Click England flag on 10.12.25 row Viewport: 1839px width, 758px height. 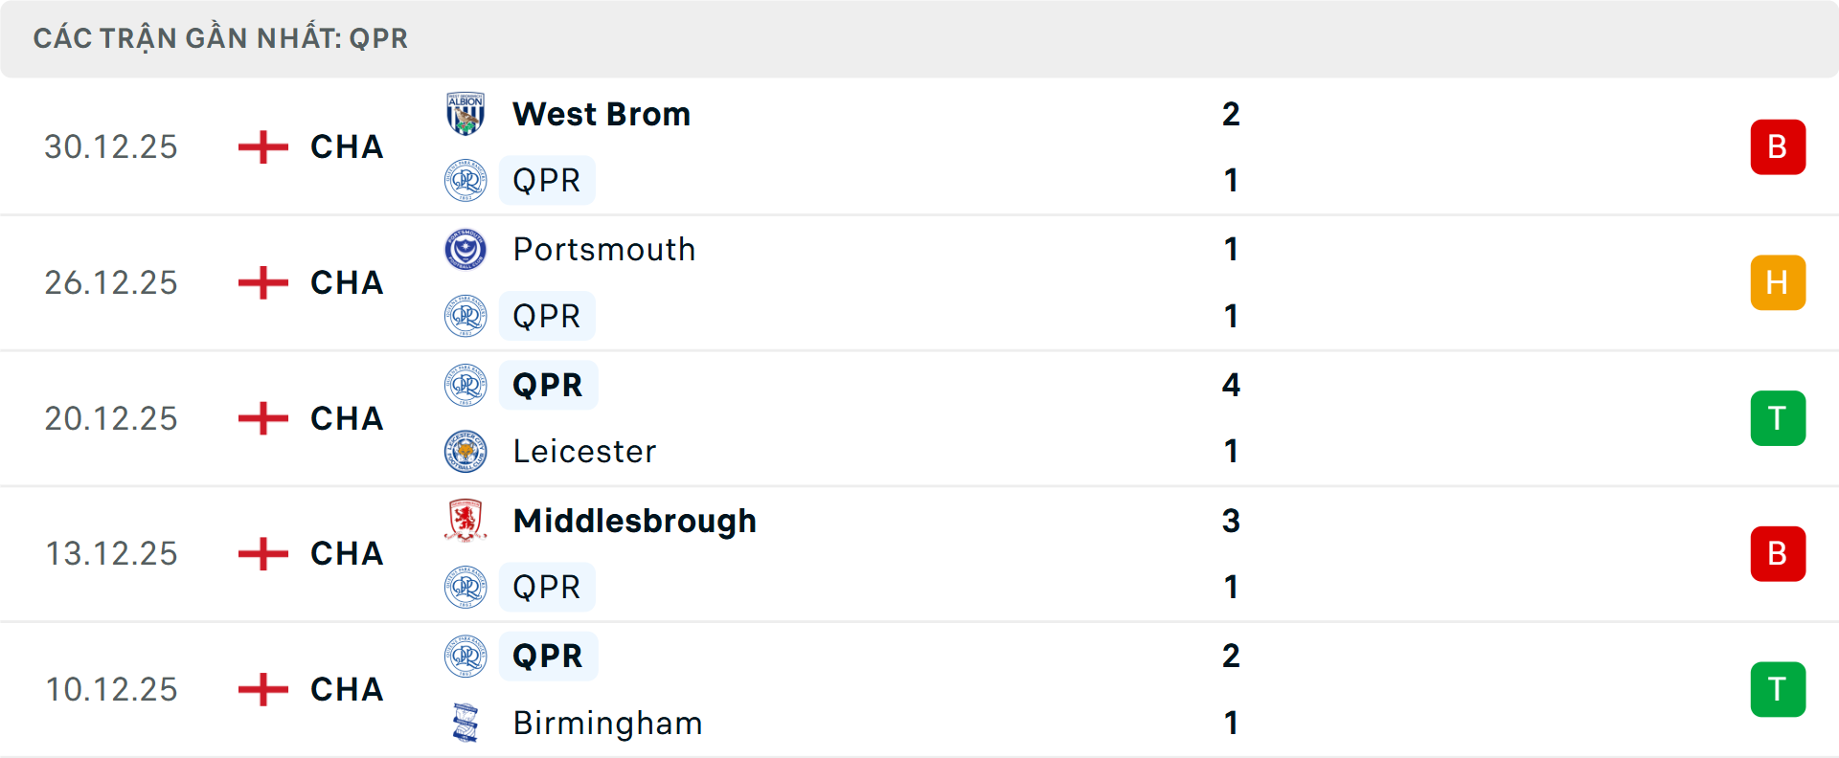tap(262, 689)
